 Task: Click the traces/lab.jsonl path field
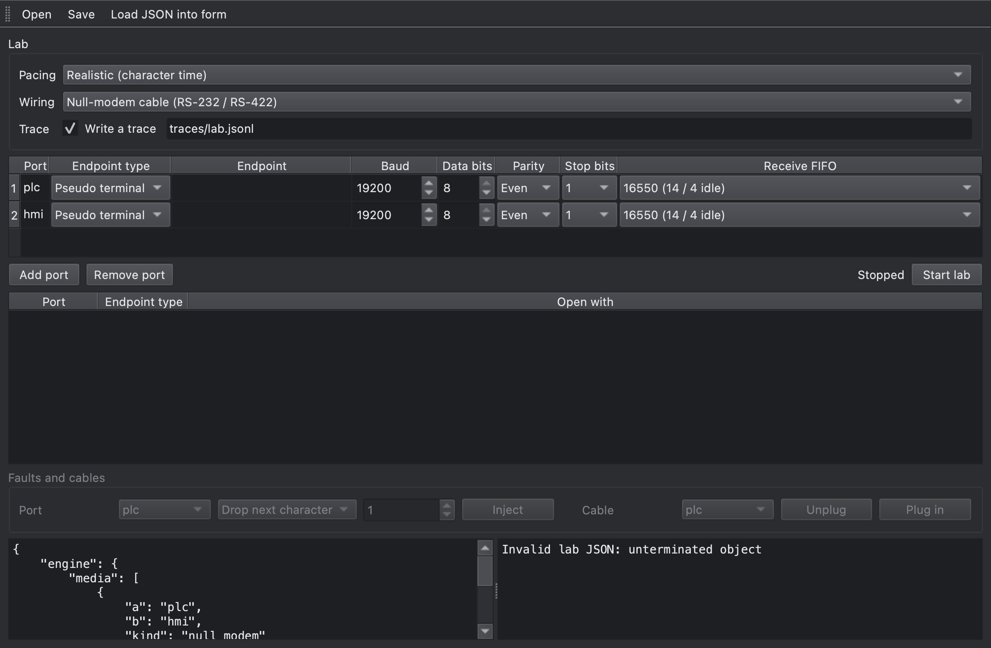[x=569, y=129]
